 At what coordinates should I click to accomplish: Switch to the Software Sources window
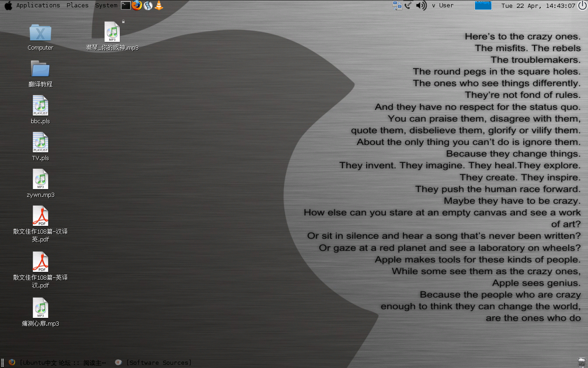153,362
